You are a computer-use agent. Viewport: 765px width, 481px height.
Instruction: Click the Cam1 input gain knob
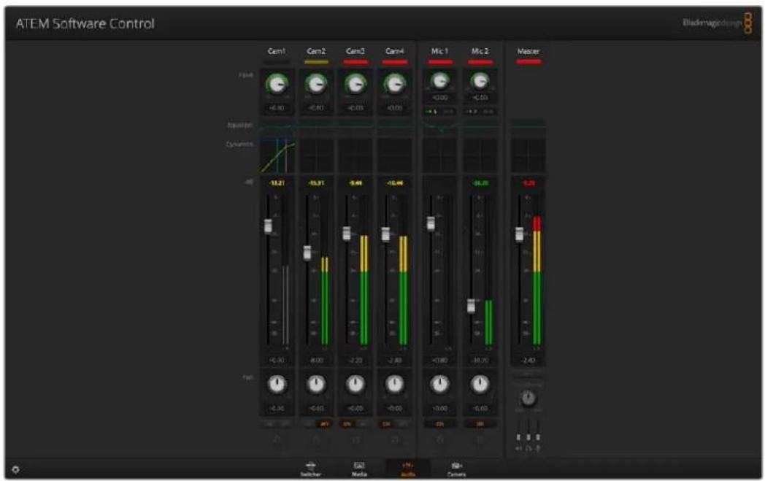point(277,84)
